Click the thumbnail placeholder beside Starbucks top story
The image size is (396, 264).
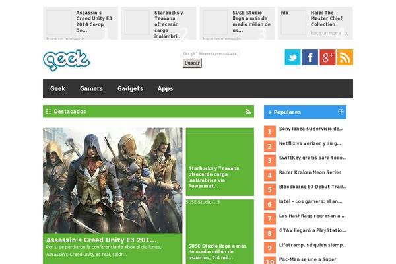pos(137,22)
